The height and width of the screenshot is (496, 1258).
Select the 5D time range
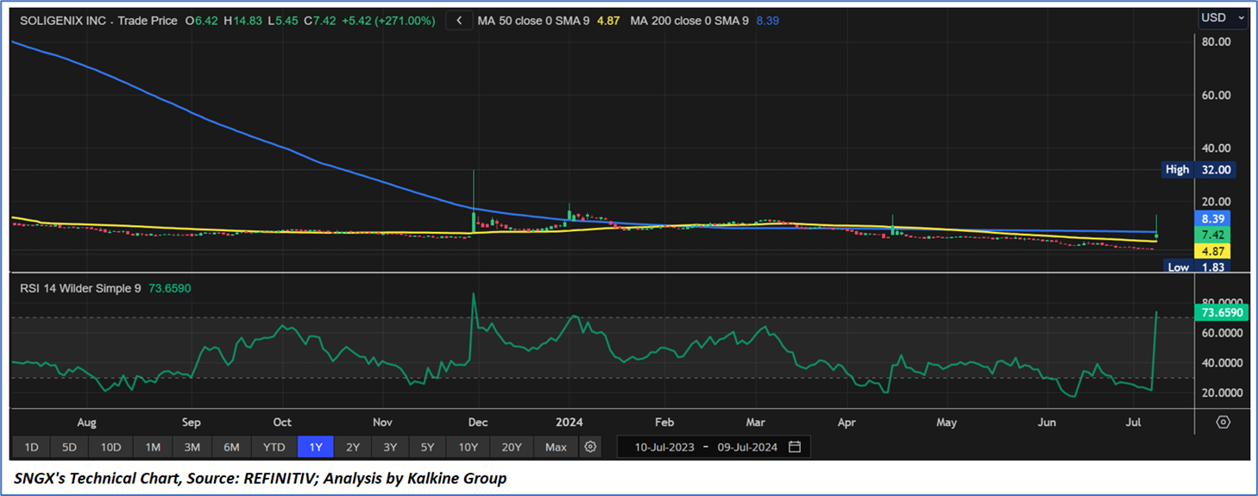70,447
